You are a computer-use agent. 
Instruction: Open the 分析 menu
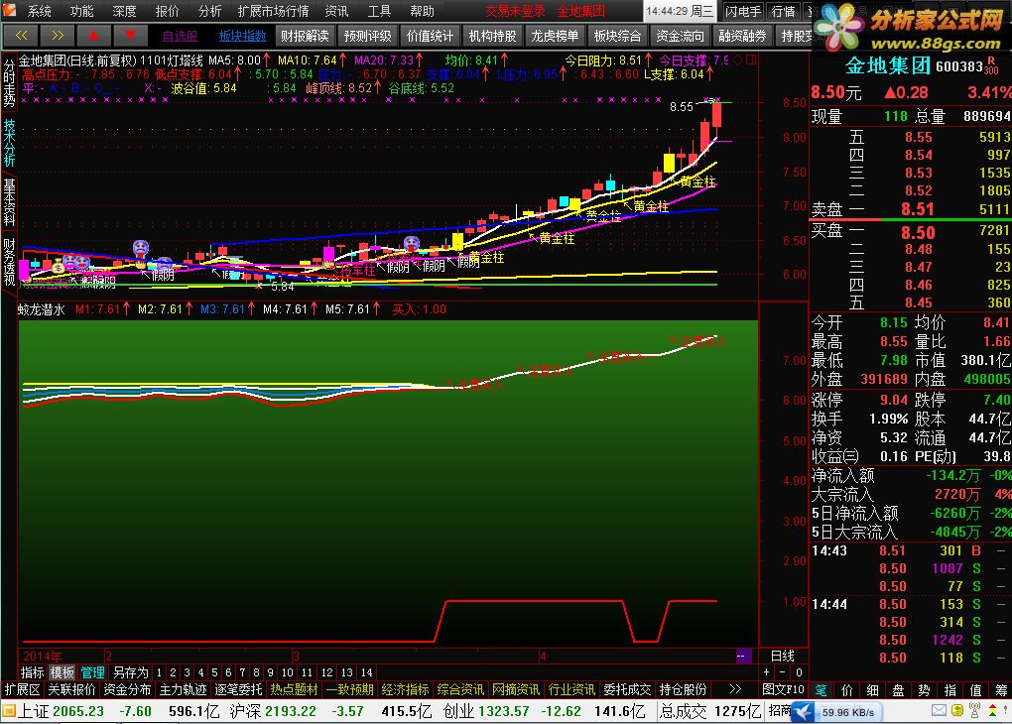(x=209, y=11)
